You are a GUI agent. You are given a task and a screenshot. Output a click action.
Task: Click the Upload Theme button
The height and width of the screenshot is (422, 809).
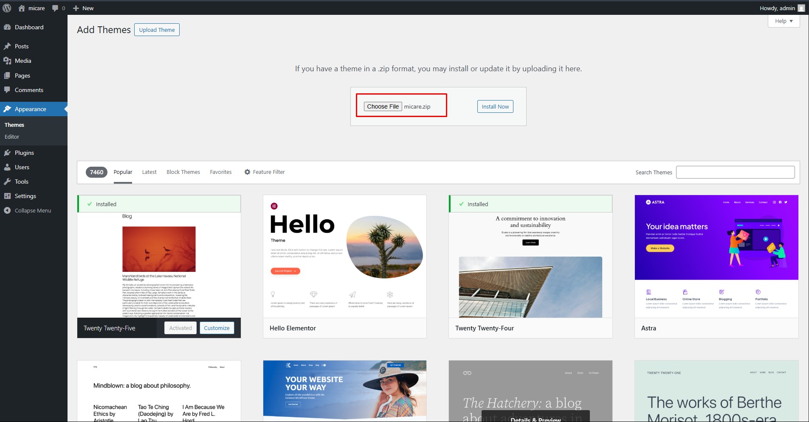click(157, 30)
